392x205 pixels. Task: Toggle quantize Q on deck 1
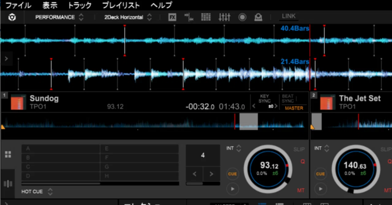pos(303,161)
